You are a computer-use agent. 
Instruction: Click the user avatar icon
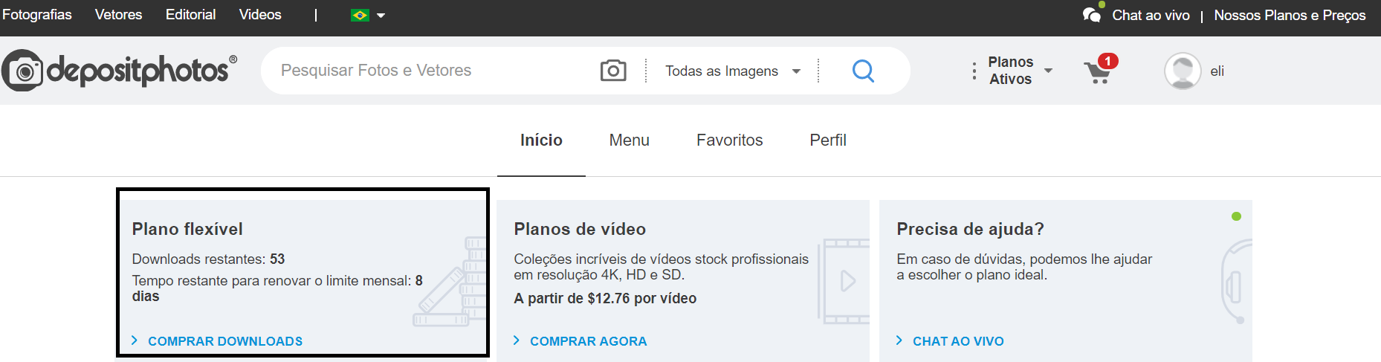point(1183,71)
